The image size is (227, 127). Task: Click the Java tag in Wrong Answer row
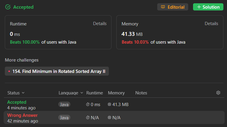64,118
